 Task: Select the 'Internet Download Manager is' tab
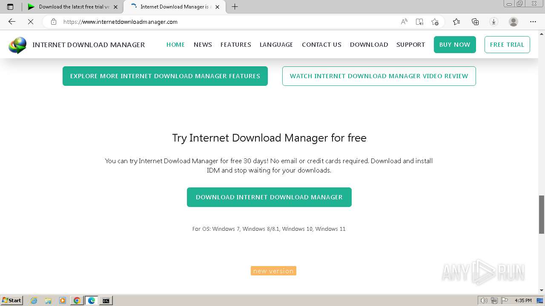[x=175, y=7]
